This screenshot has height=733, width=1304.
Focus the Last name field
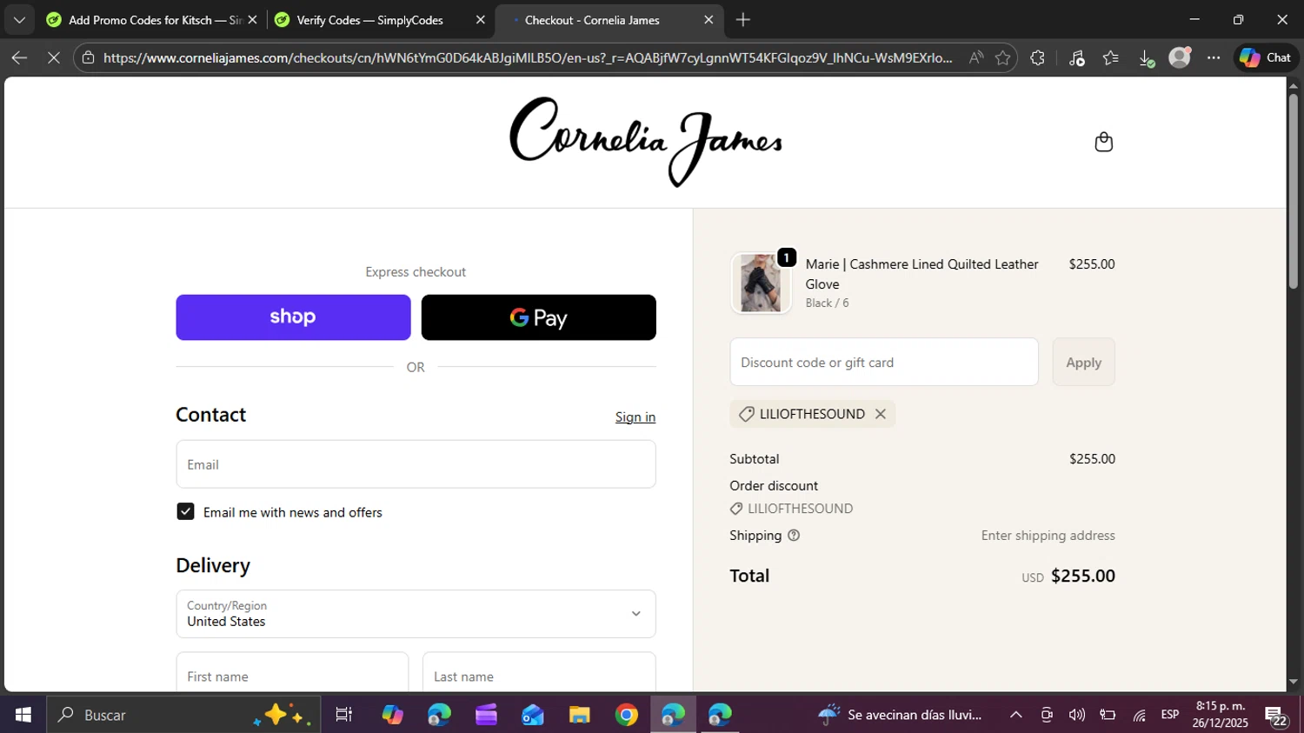tap(539, 673)
